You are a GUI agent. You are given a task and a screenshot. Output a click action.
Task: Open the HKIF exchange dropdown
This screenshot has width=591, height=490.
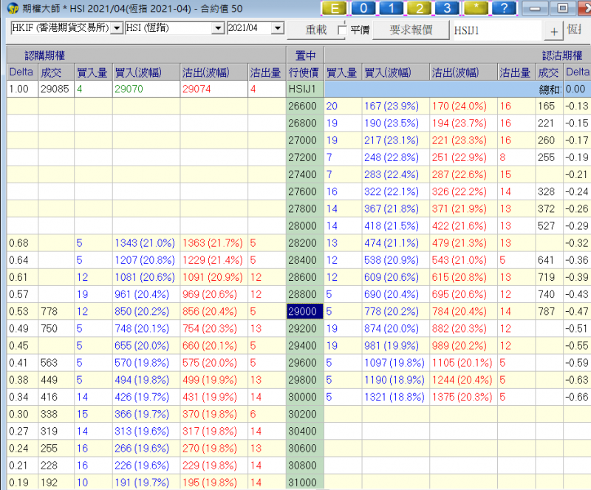(x=117, y=28)
